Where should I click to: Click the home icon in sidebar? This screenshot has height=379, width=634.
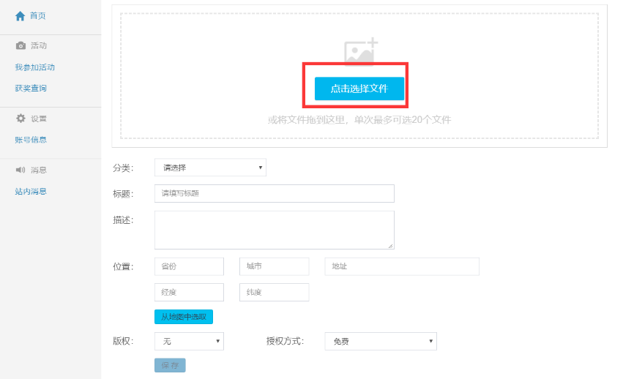pos(20,15)
